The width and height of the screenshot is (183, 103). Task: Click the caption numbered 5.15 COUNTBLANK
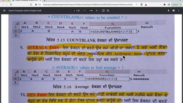click(87, 40)
